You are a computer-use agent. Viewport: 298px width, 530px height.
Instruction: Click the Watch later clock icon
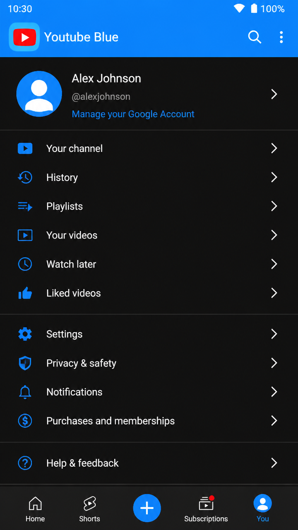[x=25, y=264]
